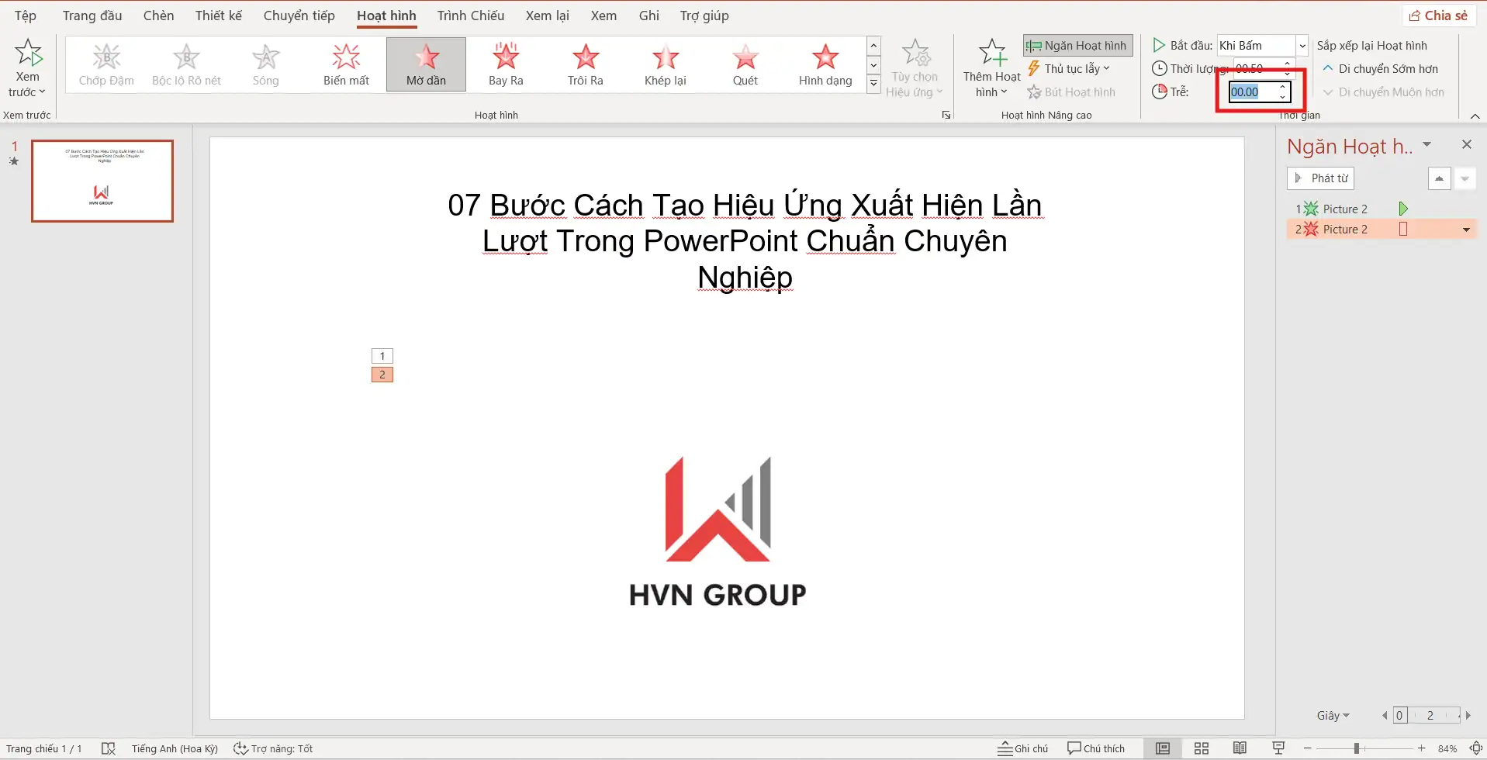The image size is (1487, 760).
Task: Expand the animation gallery more arrow
Action: click(873, 84)
